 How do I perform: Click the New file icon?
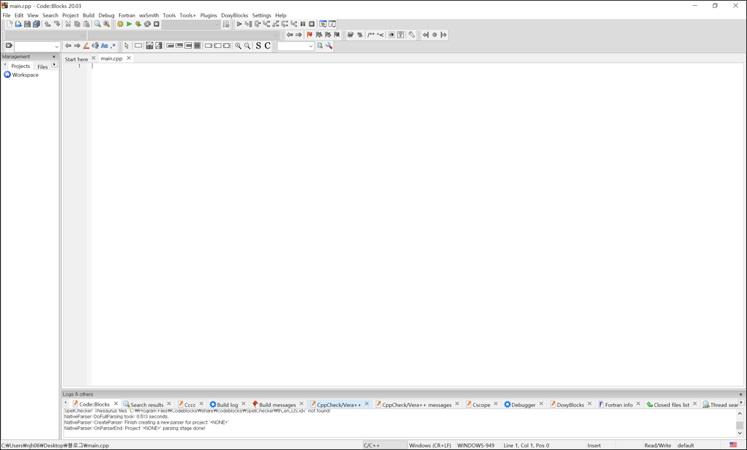coord(9,24)
